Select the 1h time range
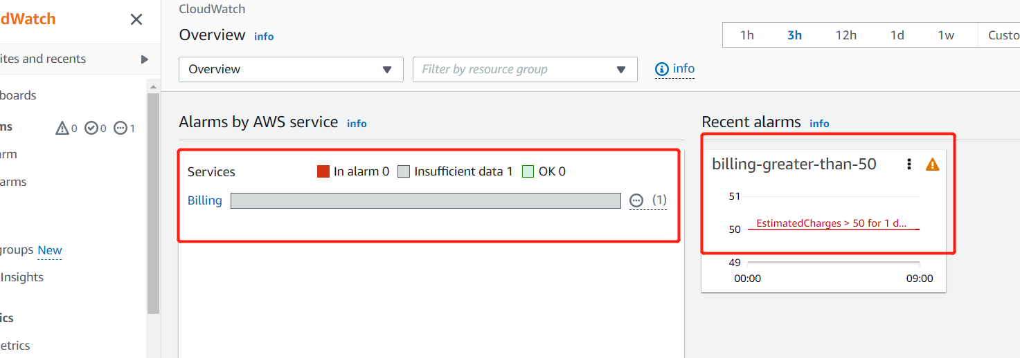The height and width of the screenshot is (358, 1020). [746, 35]
